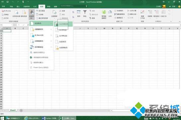Switch to the Home (开始) tab
Screen dimensions: 181x120
coord(11,7)
